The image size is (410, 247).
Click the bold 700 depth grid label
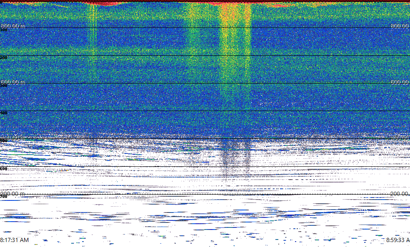pos(4,197)
